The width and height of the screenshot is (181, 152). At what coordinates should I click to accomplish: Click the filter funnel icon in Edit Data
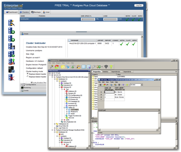[123, 85]
